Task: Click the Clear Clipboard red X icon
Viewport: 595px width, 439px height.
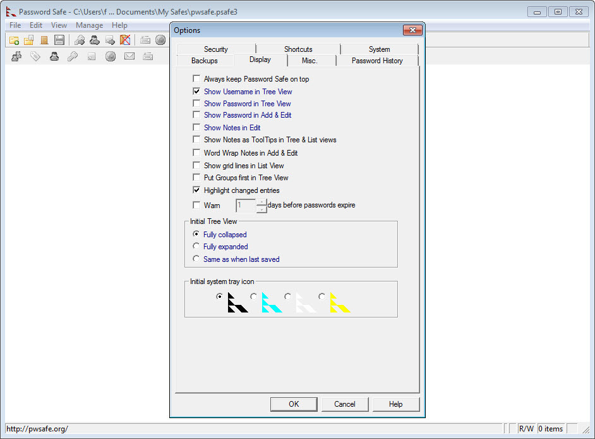Action: pos(125,40)
